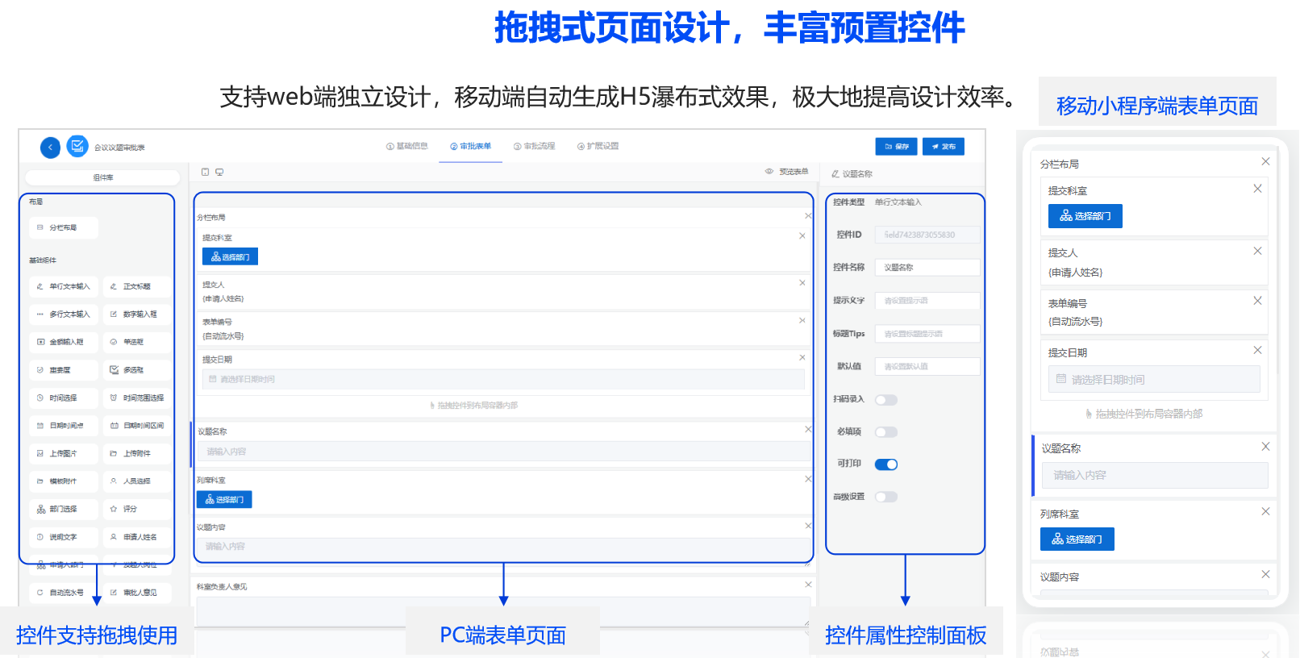Choose the 人员选择 component

[x=137, y=481]
